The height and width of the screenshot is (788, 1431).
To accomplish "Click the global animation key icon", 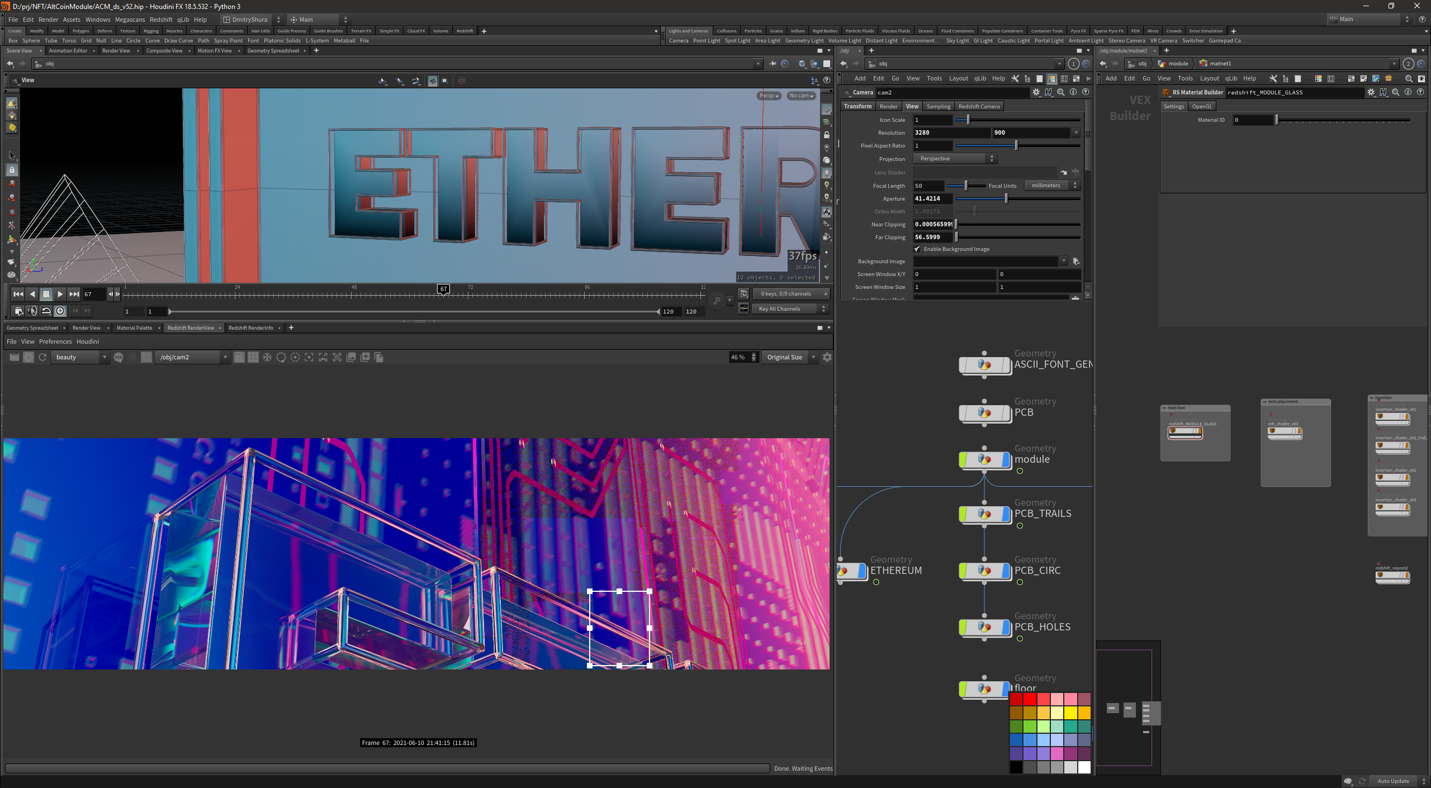I will tap(717, 301).
